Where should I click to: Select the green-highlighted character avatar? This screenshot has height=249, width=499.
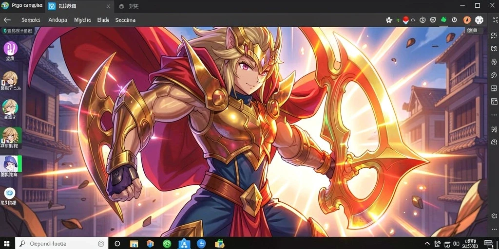pyautogui.click(x=11, y=136)
